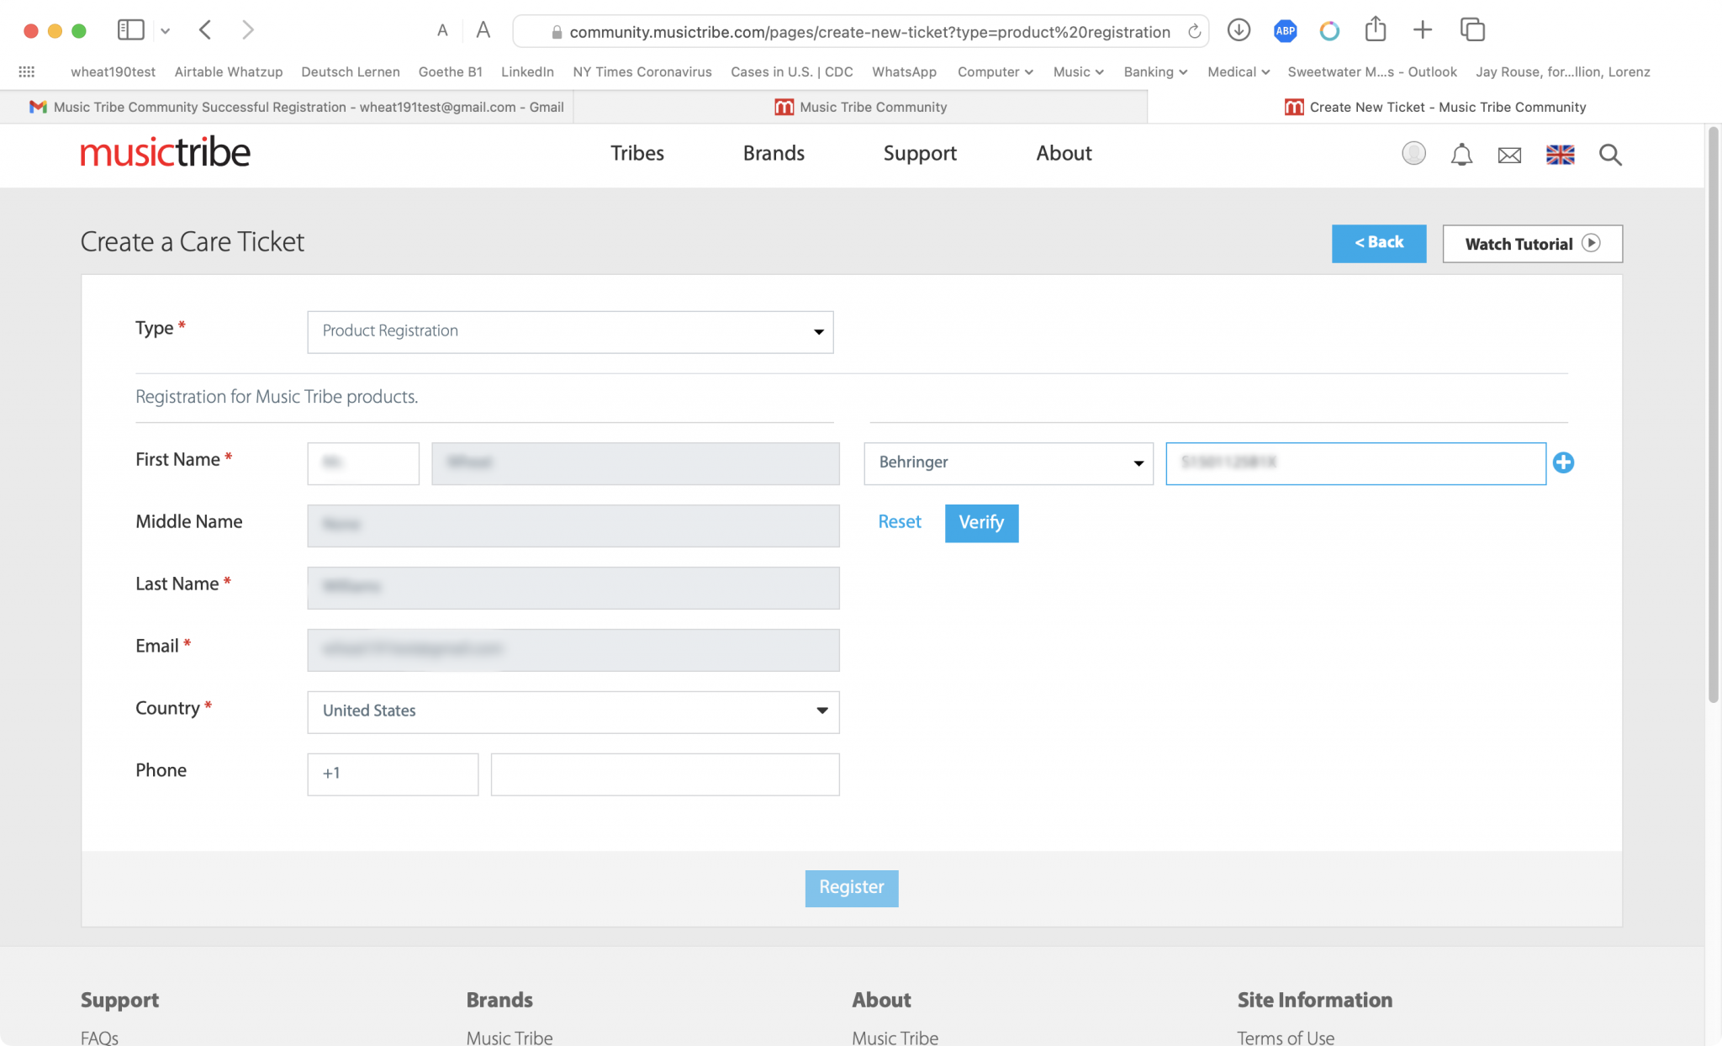
Task: Click the Safari downloads icon
Action: click(1239, 31)
